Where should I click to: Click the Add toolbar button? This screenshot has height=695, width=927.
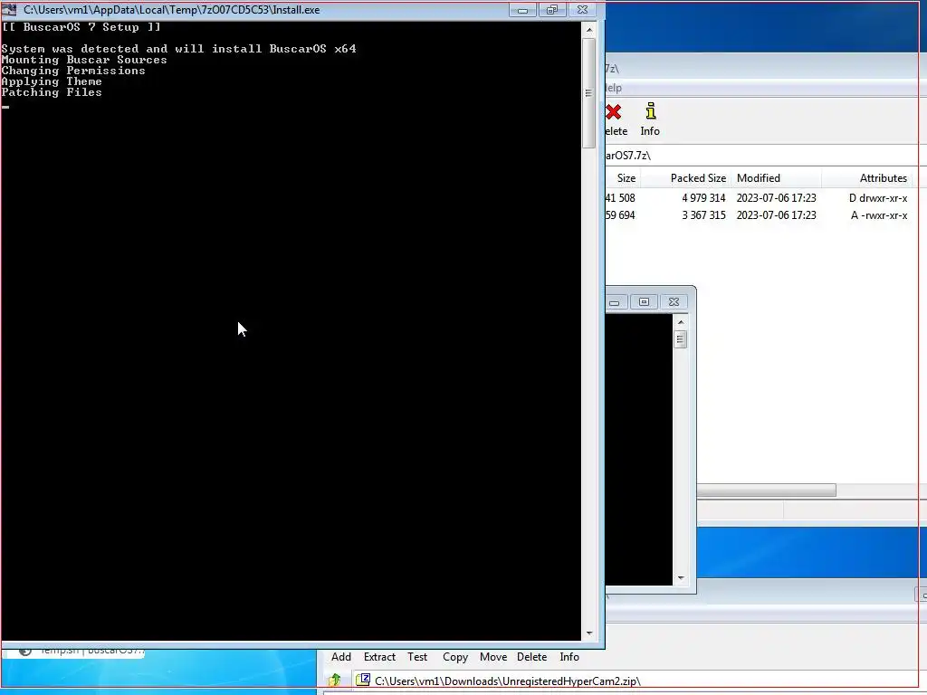(x=341, y=657)
